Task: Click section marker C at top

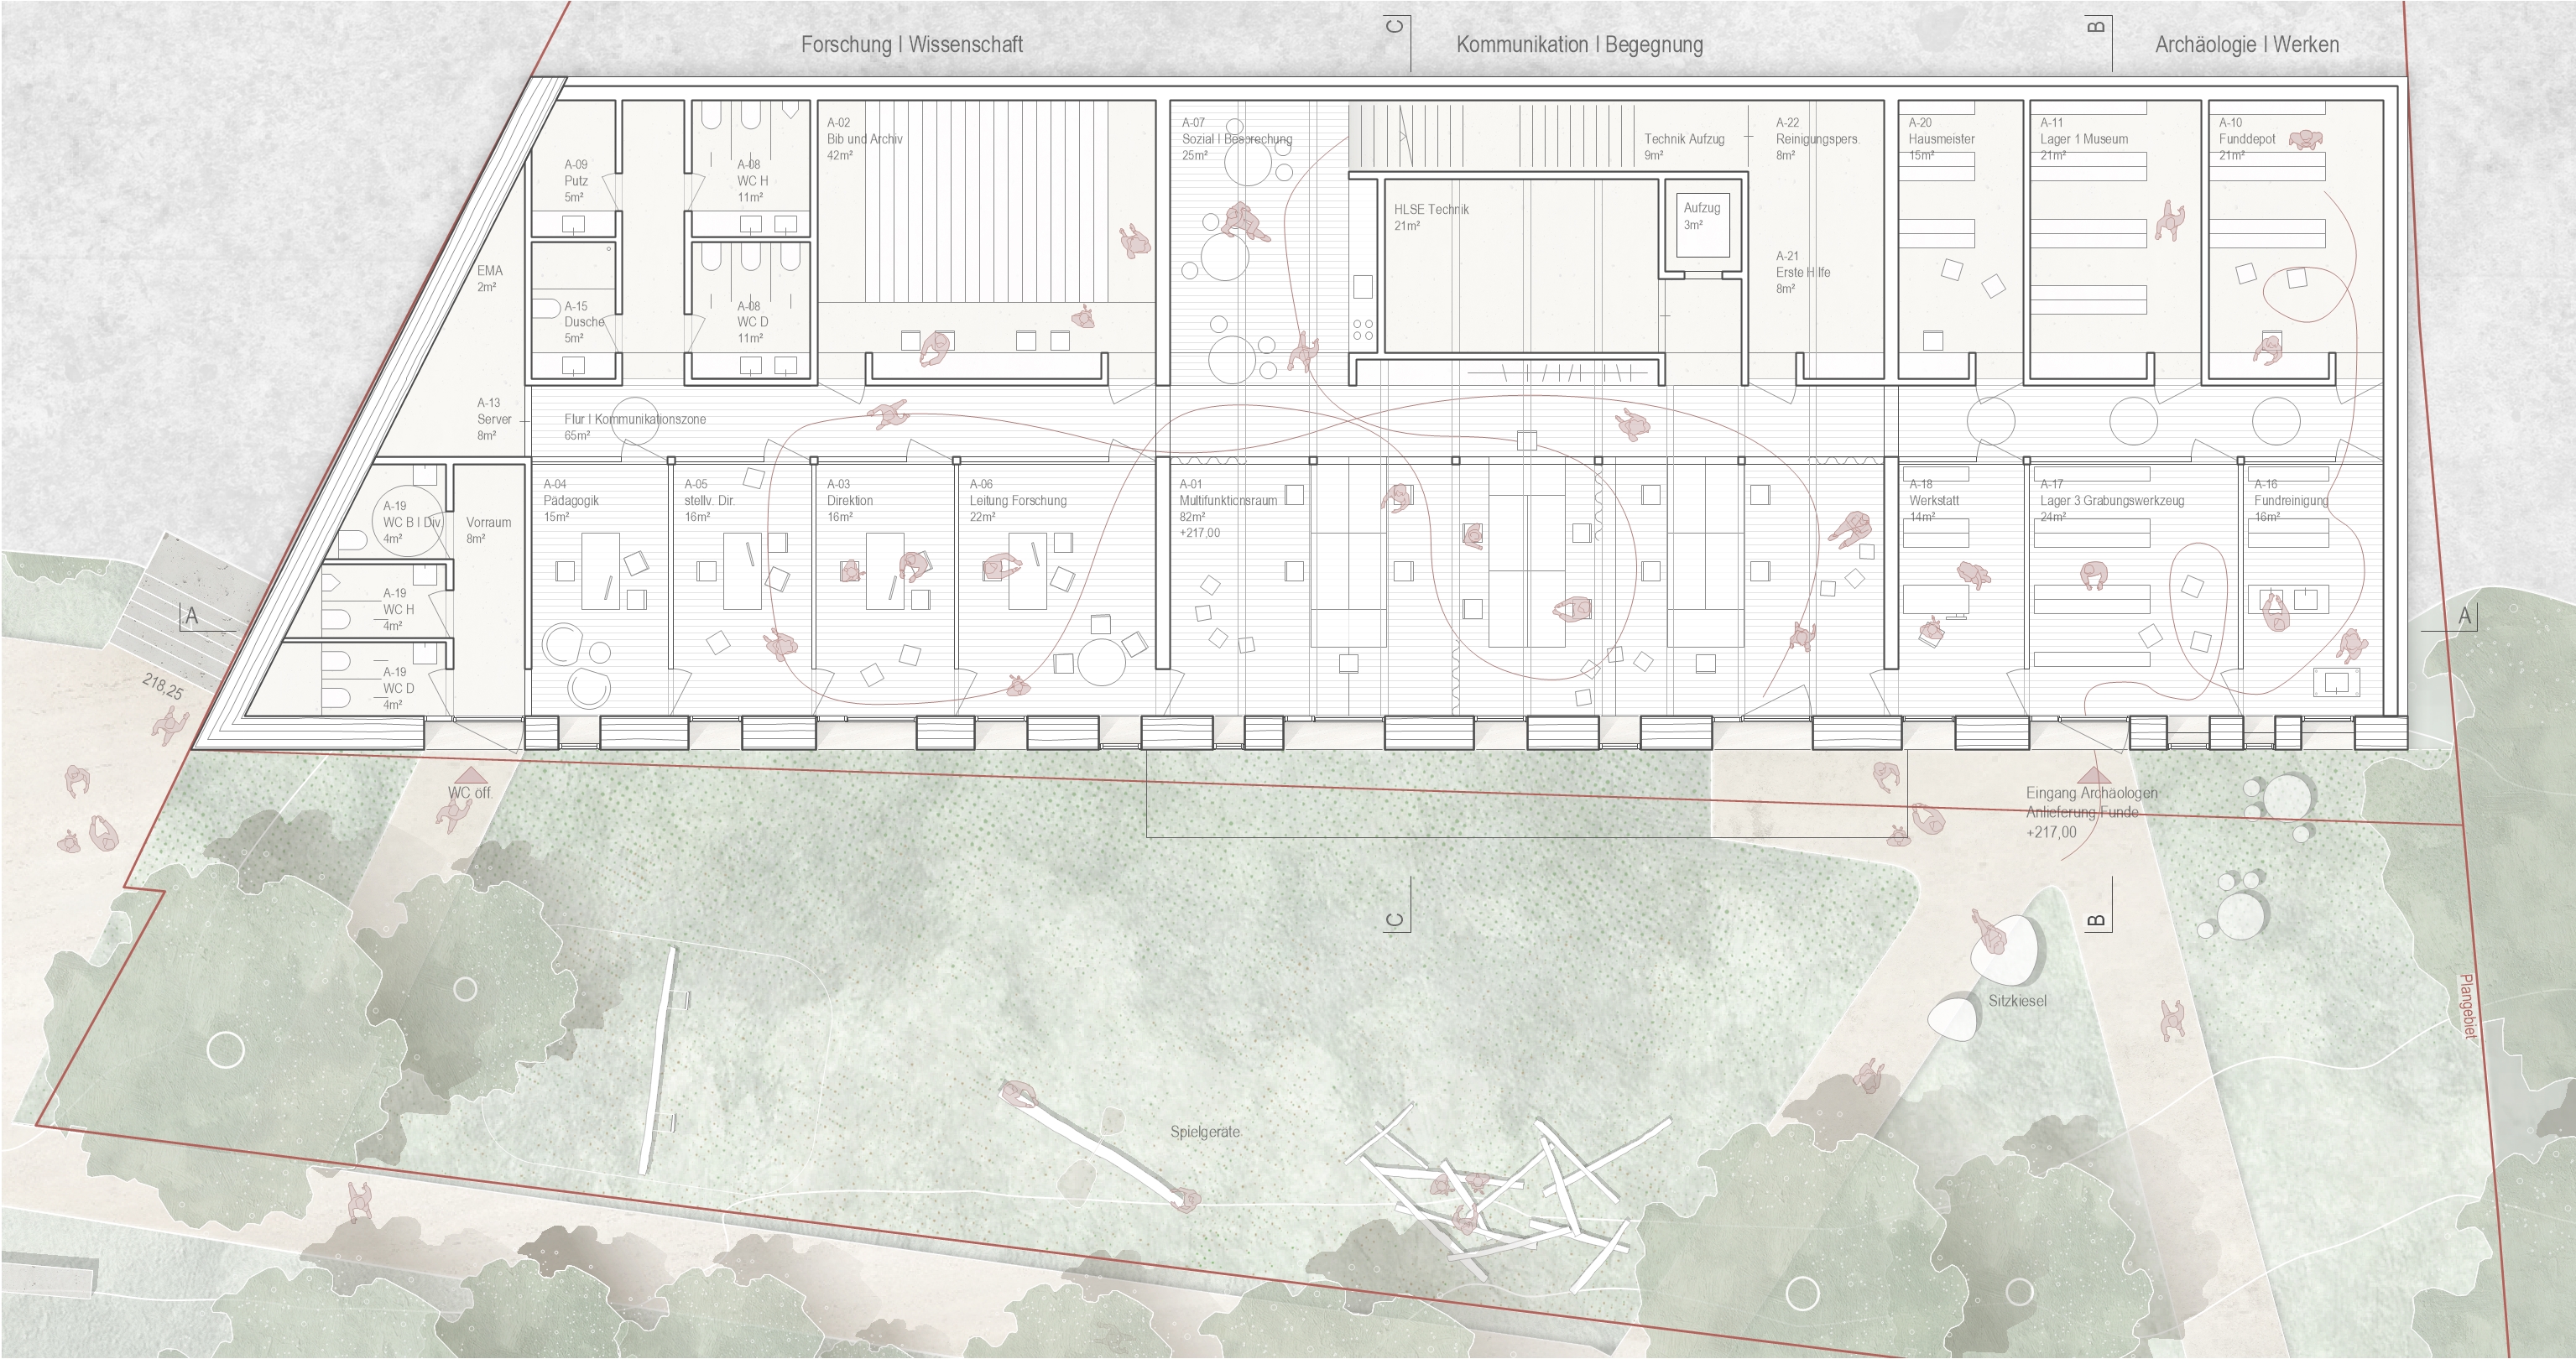Action: (1397, 26)
